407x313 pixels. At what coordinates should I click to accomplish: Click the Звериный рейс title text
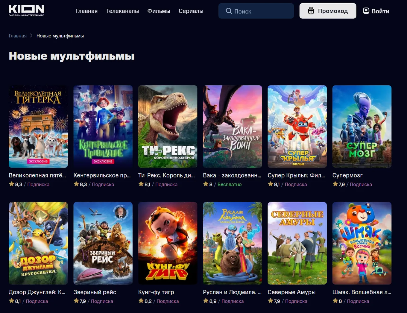click(95, 292)
